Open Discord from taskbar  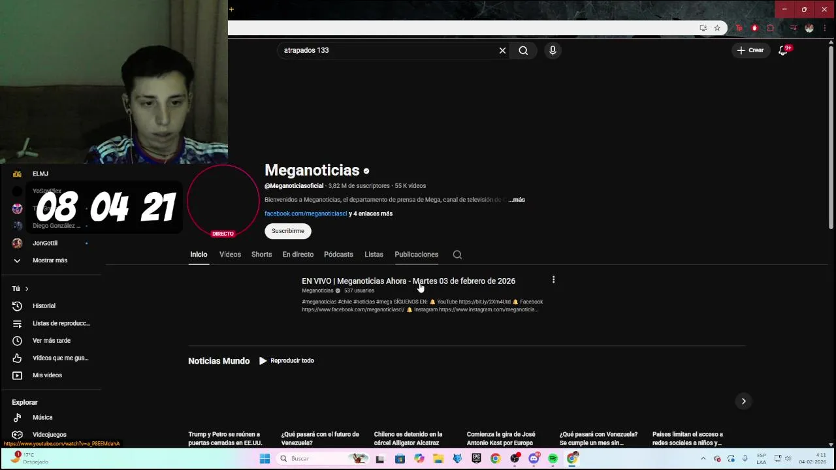pyautogui.click(x=534, y=458)
